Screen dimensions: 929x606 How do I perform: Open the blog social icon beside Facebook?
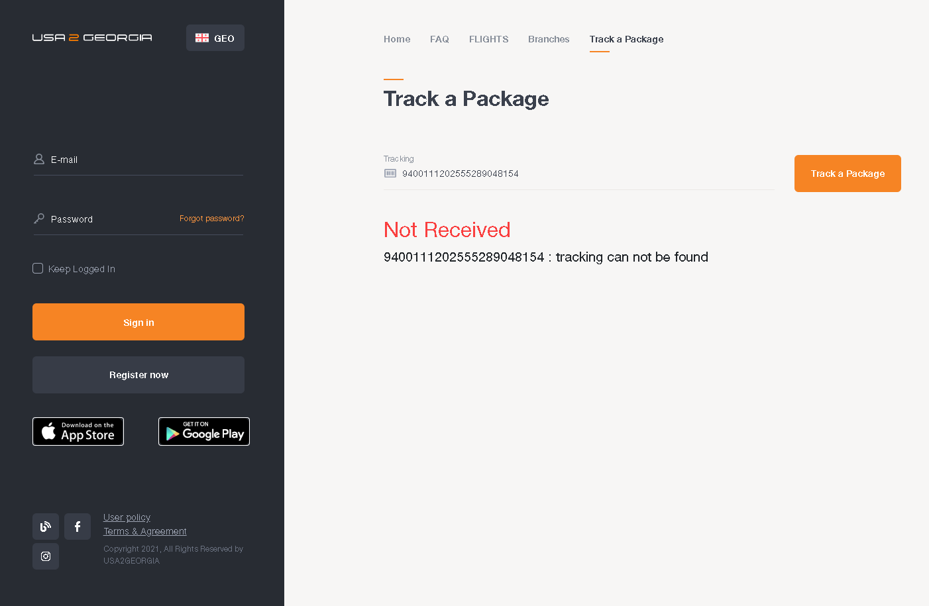point(46,527)
